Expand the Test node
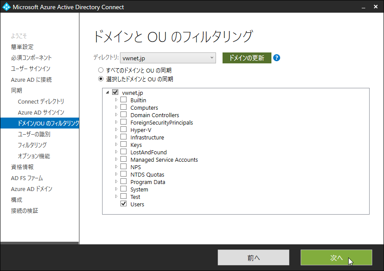 pyautogui.click(x=117, y=196)
